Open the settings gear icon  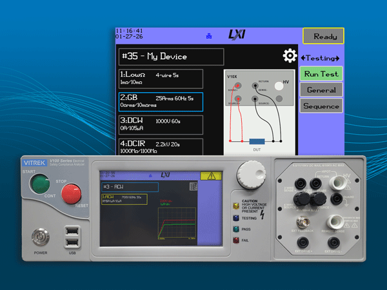[x=290, y=56]
